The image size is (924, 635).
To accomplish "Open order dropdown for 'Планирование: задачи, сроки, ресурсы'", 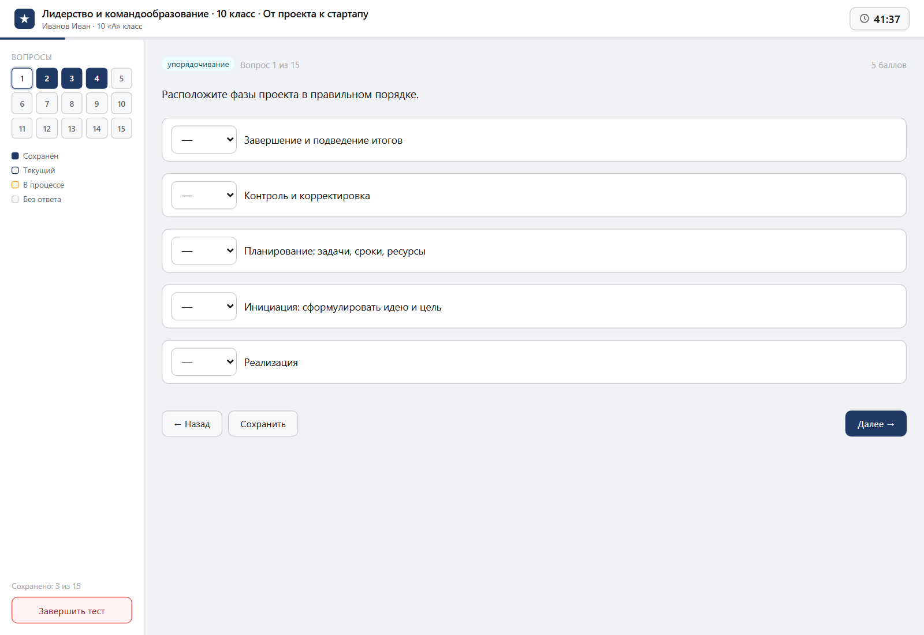I will click(204, 251).
